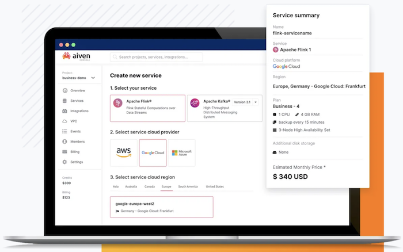
Task: Open VPC in the sidebar
Action: click(74, 121)
